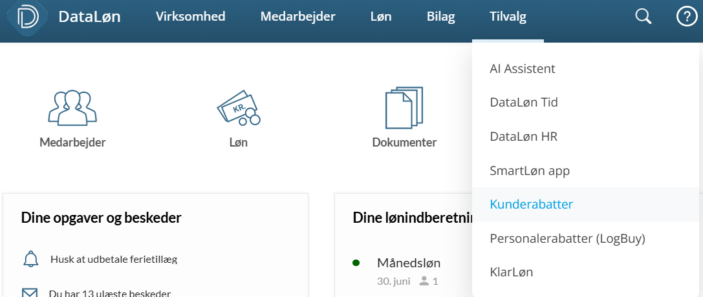703x297 pixels.
Task: Open the Virksomhed menu
Action: coord(191,17)
